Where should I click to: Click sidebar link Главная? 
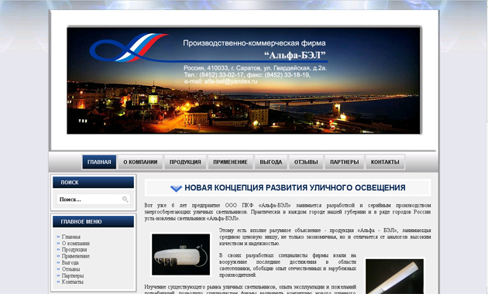coord(71,237)
